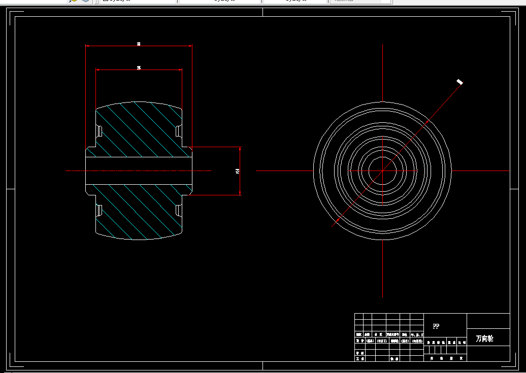Pick the "工艺" row label in title block
526x373 pixels.
[x=360, y=359]
